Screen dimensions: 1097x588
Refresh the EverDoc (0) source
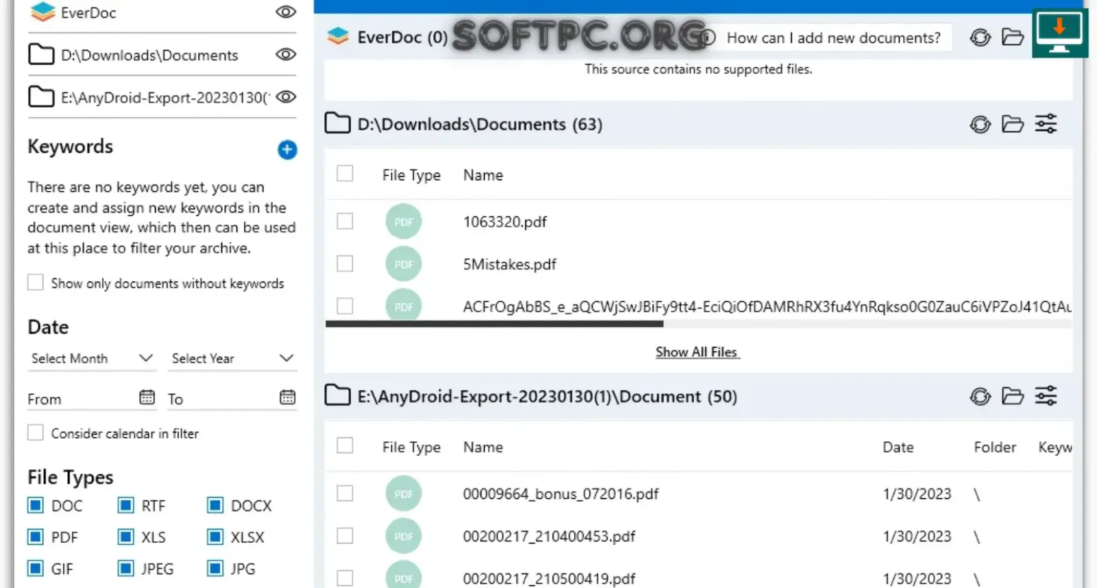click(x=980, y=37)
